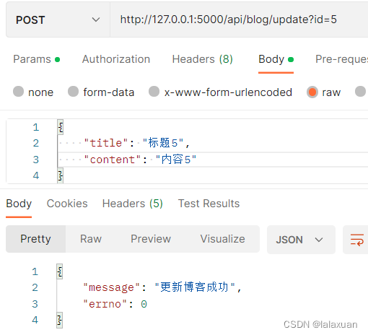Toggle word wrap icon in response toolbar

(x=356, y=240)
